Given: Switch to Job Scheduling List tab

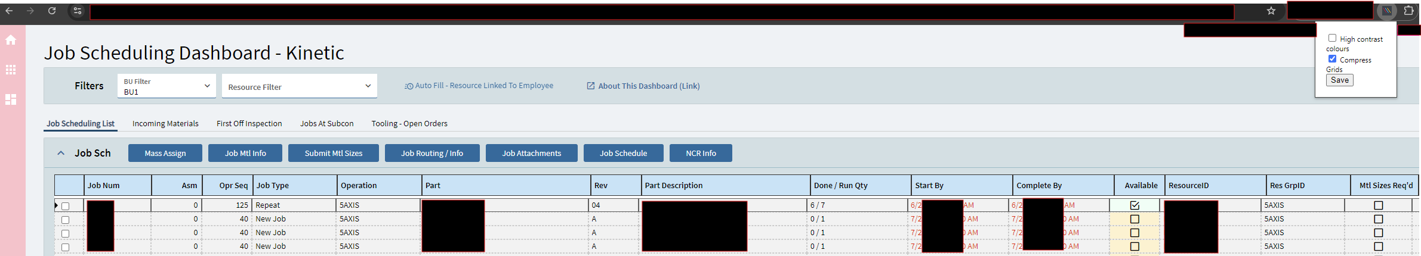Looking at the screenshot, I should point(81,124).
